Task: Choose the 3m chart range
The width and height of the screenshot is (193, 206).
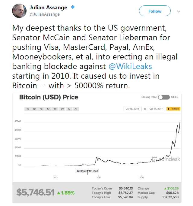Action: tap(62, 109)
